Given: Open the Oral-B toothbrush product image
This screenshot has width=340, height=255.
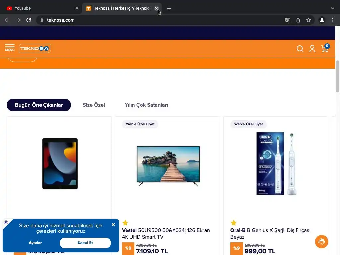Looking at the screenshot, I should [x=277, y=163].
